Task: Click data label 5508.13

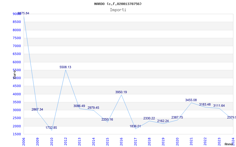Action: click(x=65, y=67)
